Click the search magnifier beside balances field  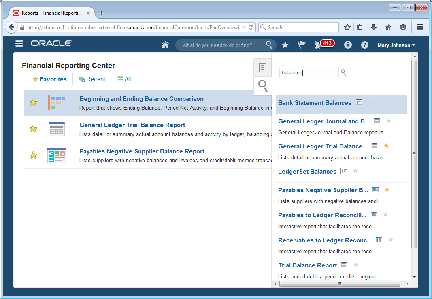point(343,72)
